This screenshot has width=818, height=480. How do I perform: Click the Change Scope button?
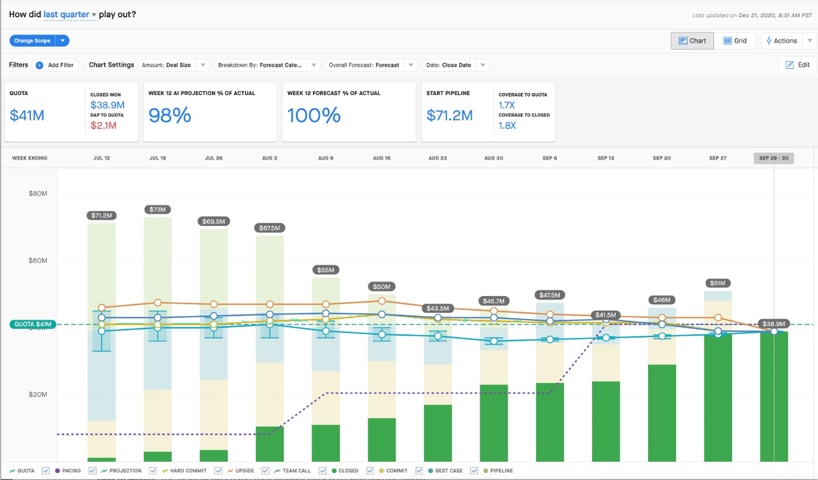pos(32,41)
